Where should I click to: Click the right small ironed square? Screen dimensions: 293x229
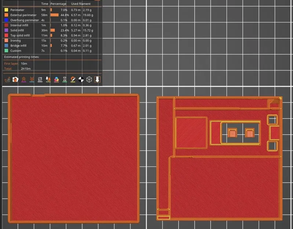(250, 133)
